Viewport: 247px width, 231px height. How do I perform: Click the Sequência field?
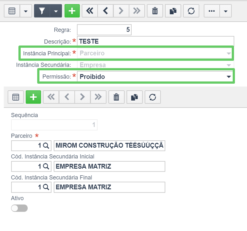click(54, 125)
